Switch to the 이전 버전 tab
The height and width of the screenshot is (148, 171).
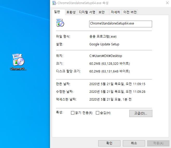pyautogui.click(x=130, y=12)
